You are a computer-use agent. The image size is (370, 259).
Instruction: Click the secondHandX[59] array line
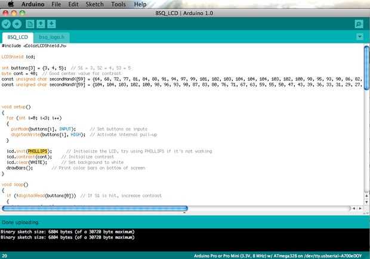181,79
